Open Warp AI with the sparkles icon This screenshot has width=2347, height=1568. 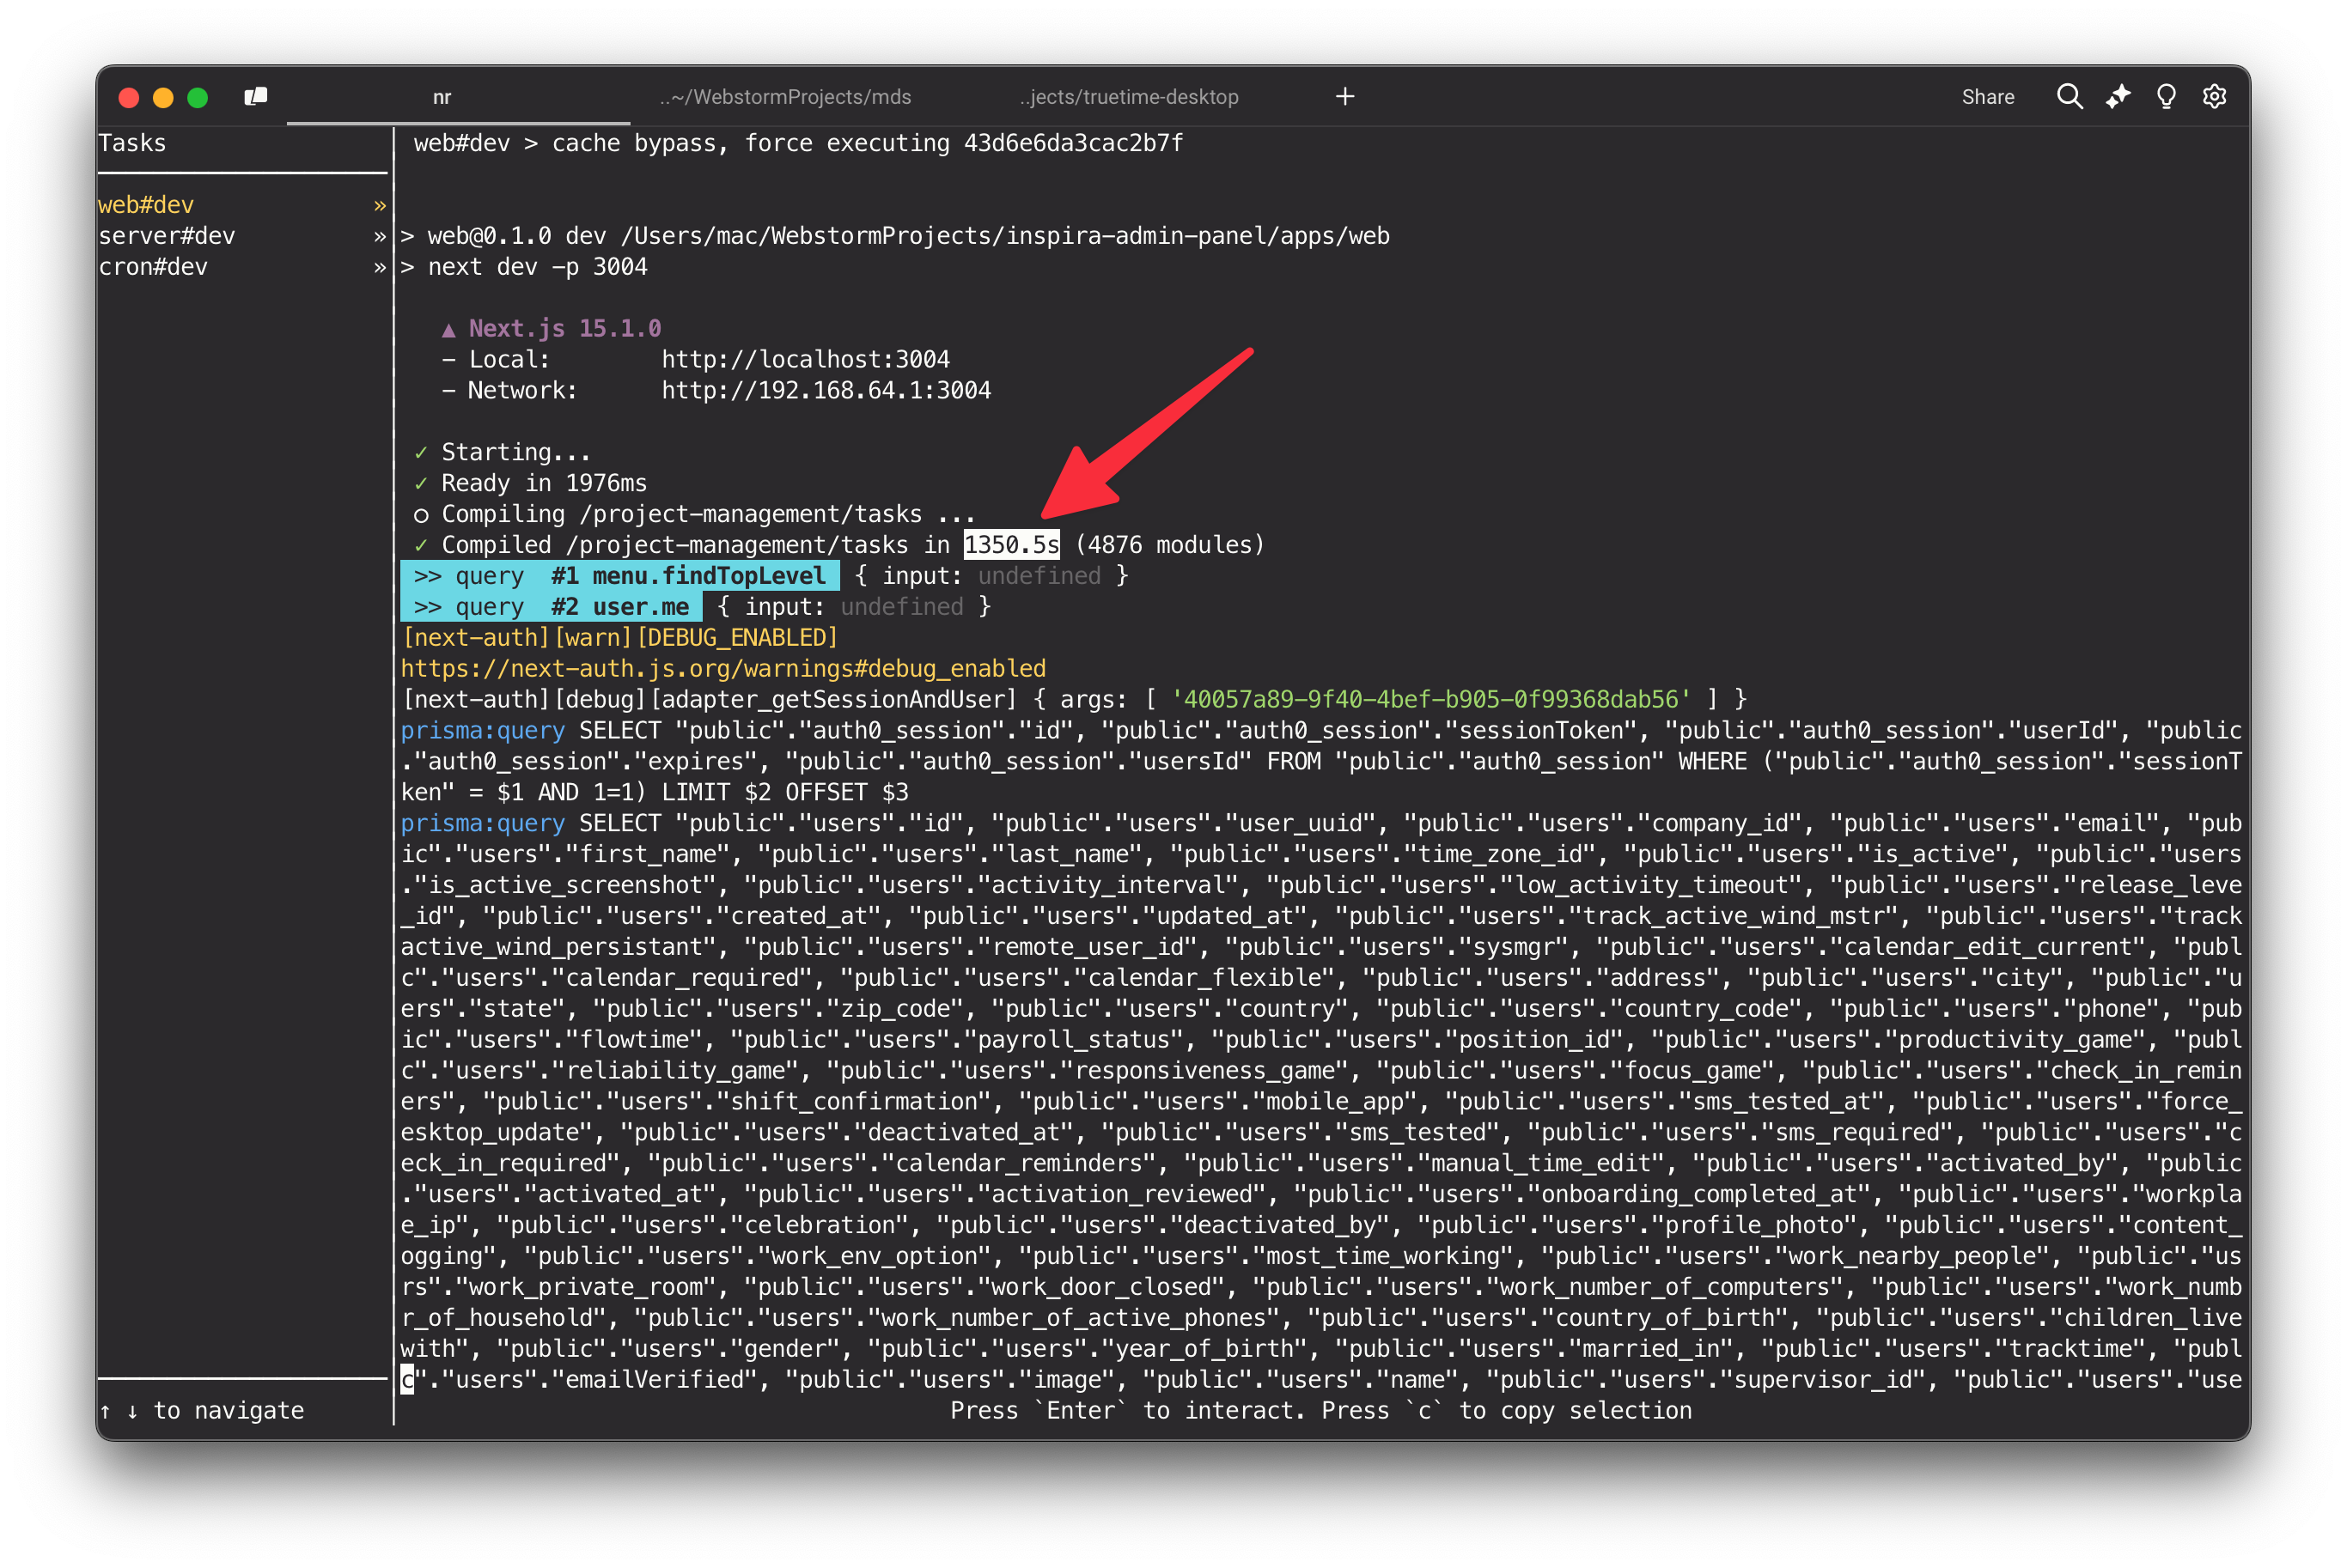coord(2118,96)
